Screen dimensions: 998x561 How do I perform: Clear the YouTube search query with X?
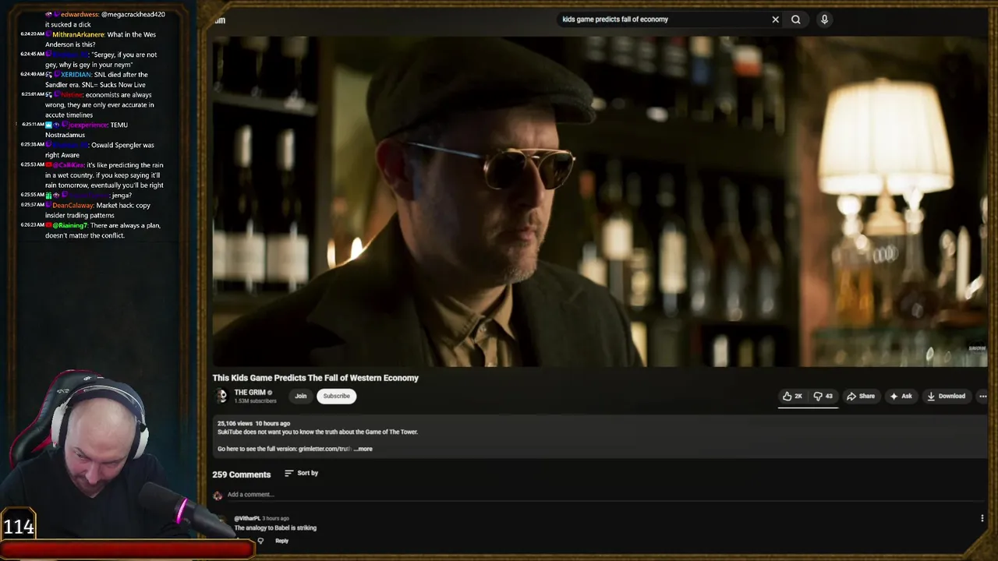point(775,19)
